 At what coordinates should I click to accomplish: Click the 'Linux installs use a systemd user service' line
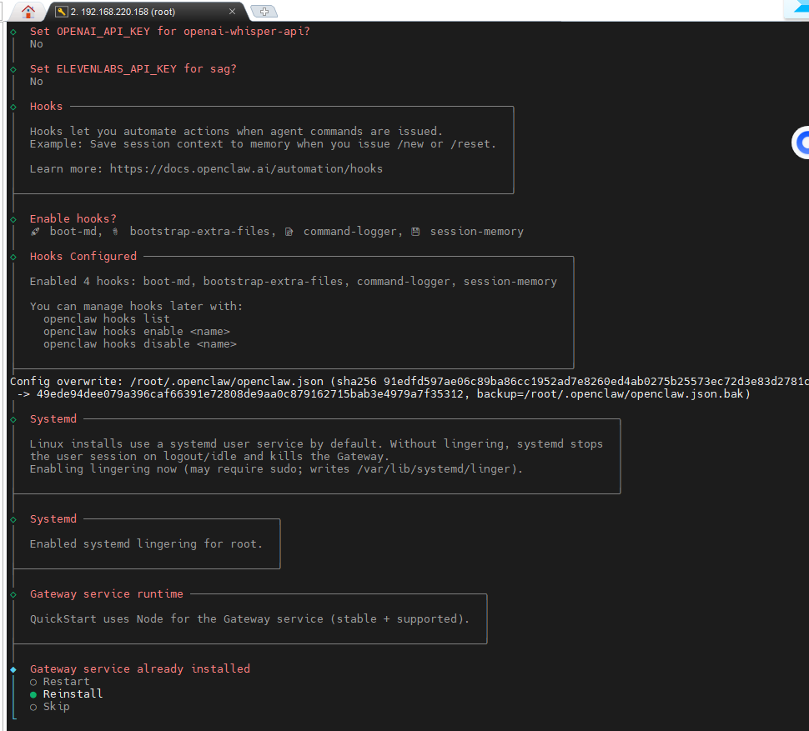316,444
